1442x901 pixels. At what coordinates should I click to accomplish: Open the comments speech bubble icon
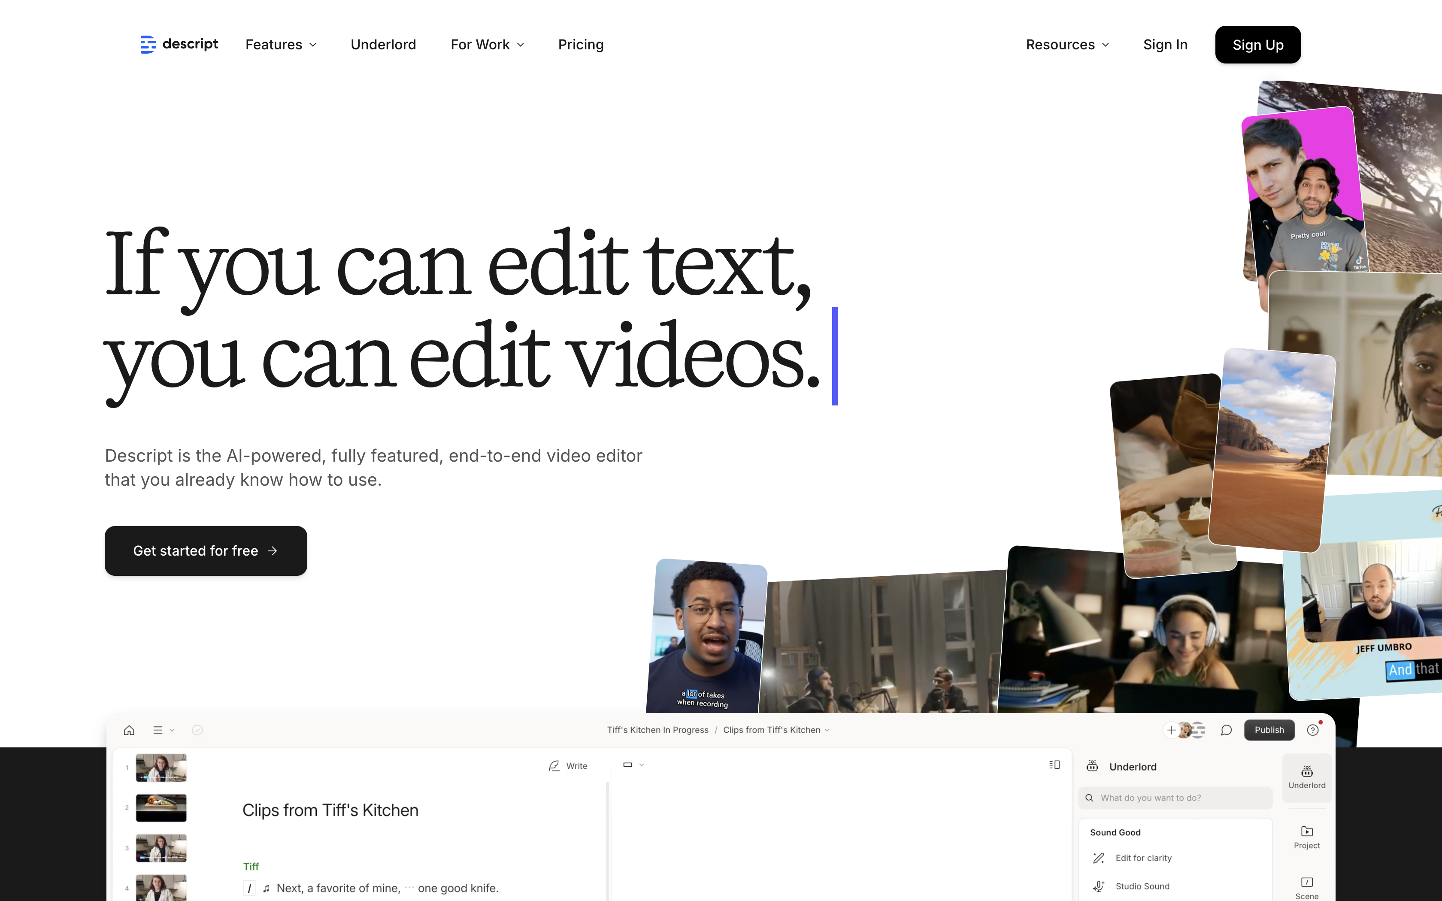1226,730
